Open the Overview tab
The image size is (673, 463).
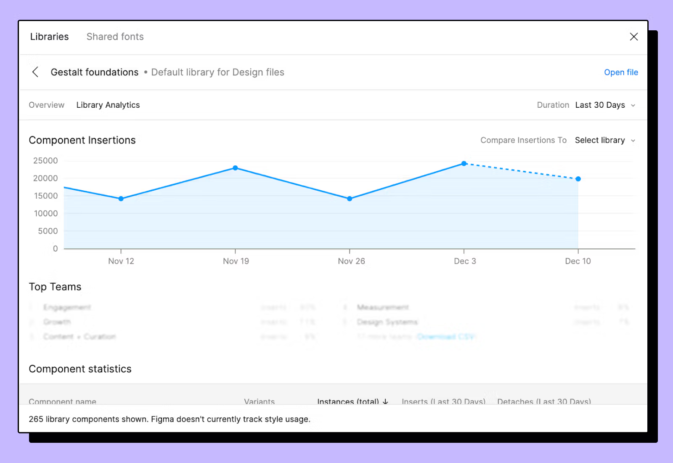(46, 105)
